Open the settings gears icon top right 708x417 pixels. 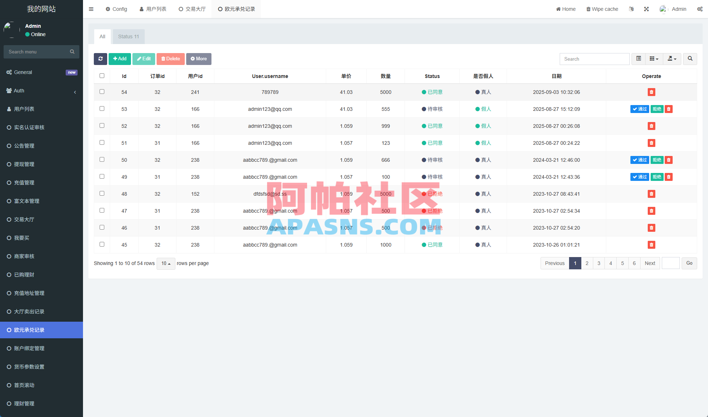click(700, 9)
